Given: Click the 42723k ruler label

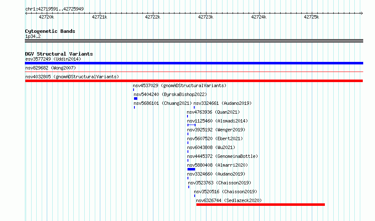Looking at the screenshot, I should [x=206, y=17].
